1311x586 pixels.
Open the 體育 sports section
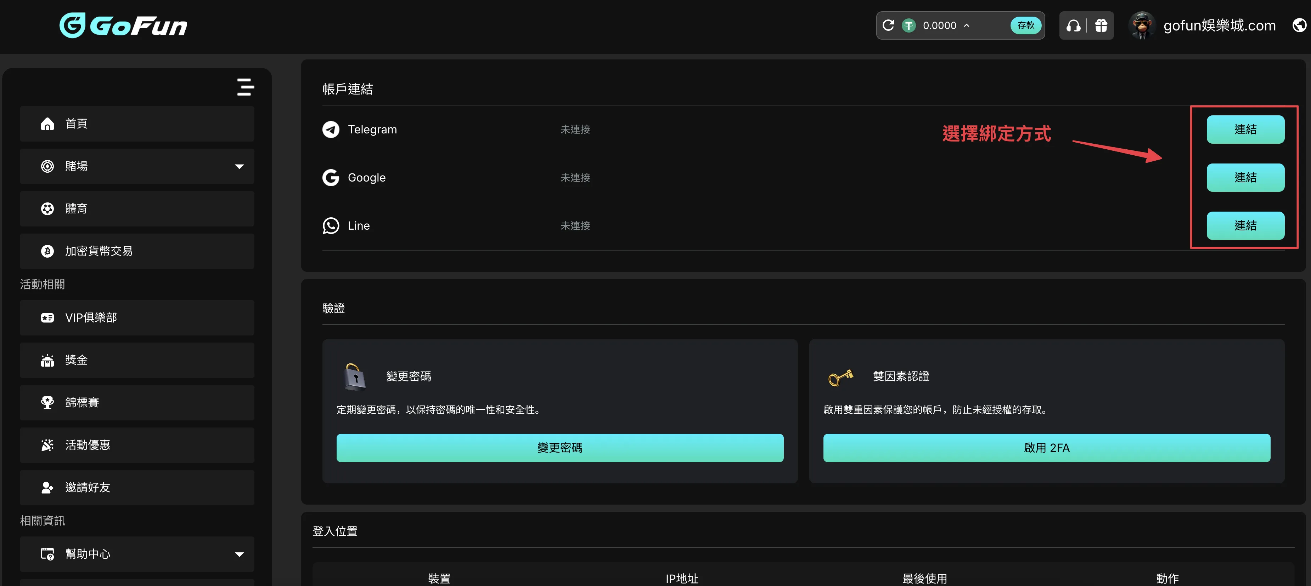tap(76, 208)
